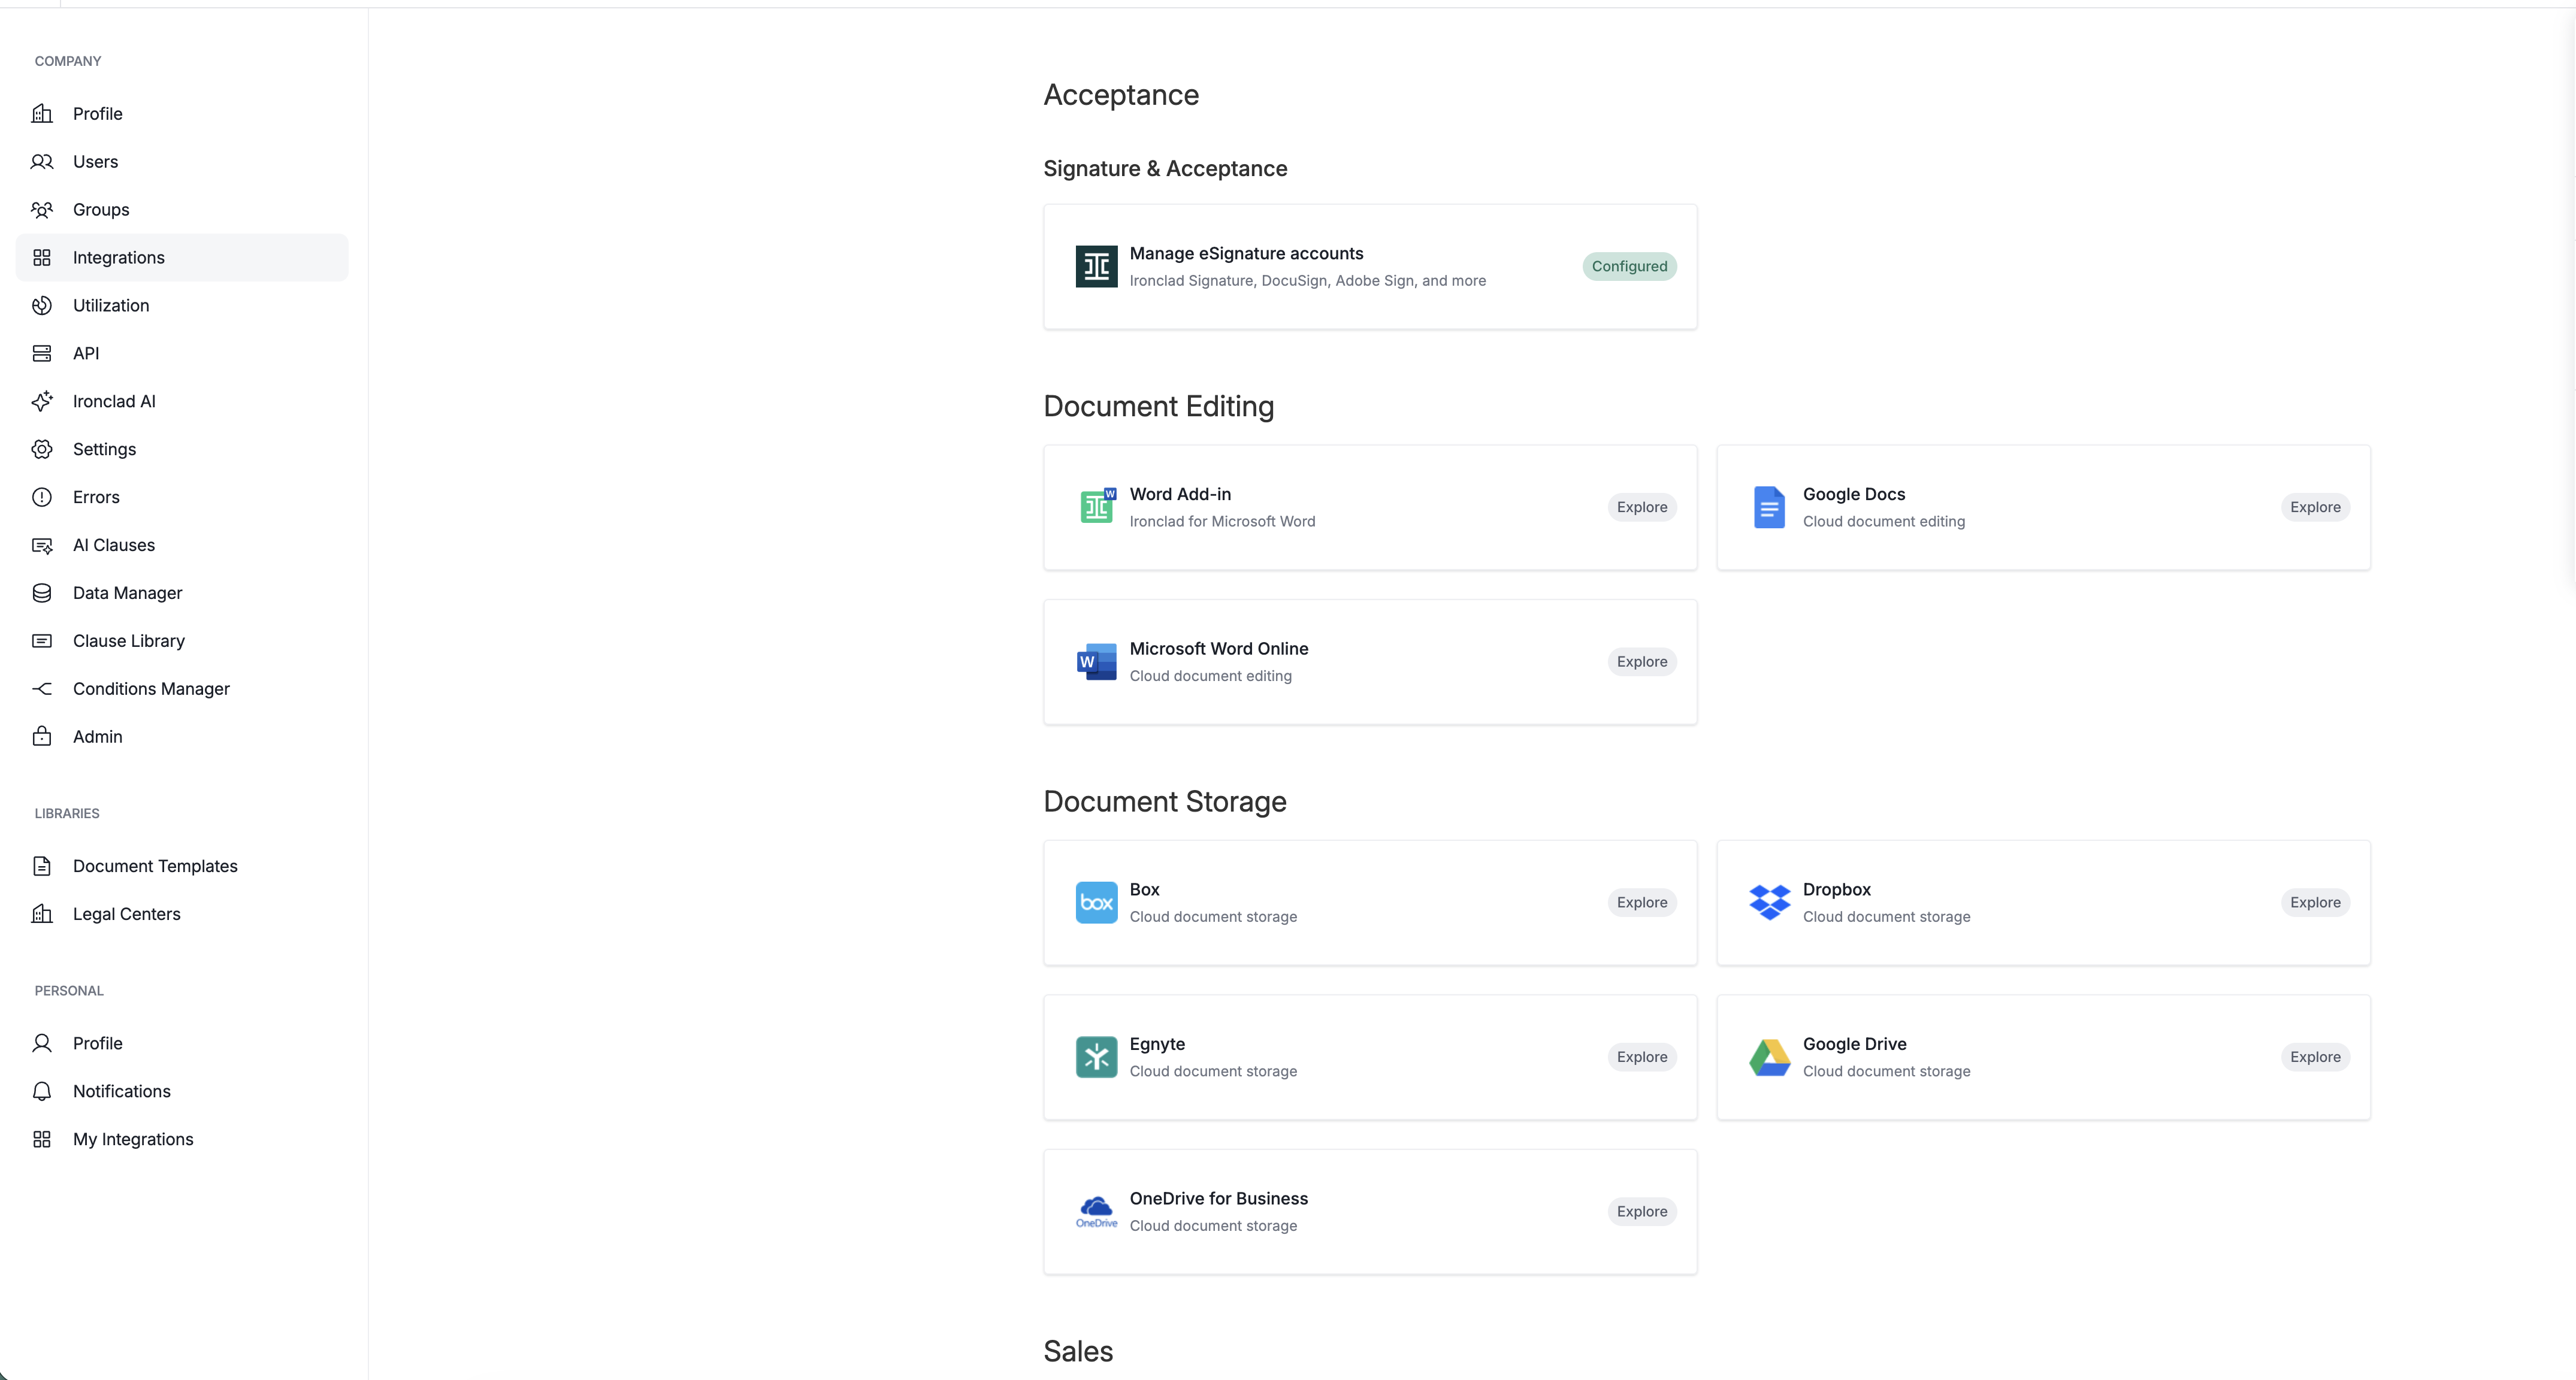
Task: Go to Utilization page
Action: click(x=182, y=306)
